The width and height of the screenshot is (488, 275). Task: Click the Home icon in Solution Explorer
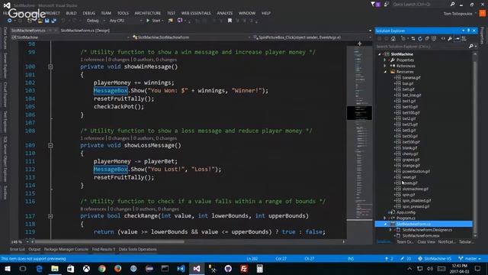[x=393, y=39]
